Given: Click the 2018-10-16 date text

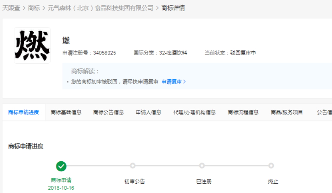Looking at the screenshot, I should (x=61, y=188).
